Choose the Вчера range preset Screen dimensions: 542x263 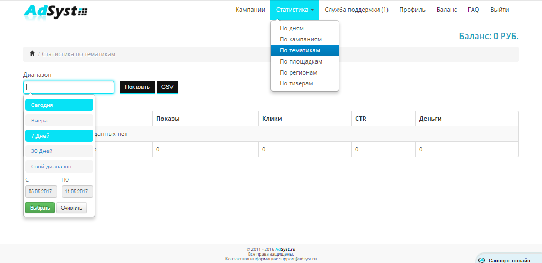(59, 120)
